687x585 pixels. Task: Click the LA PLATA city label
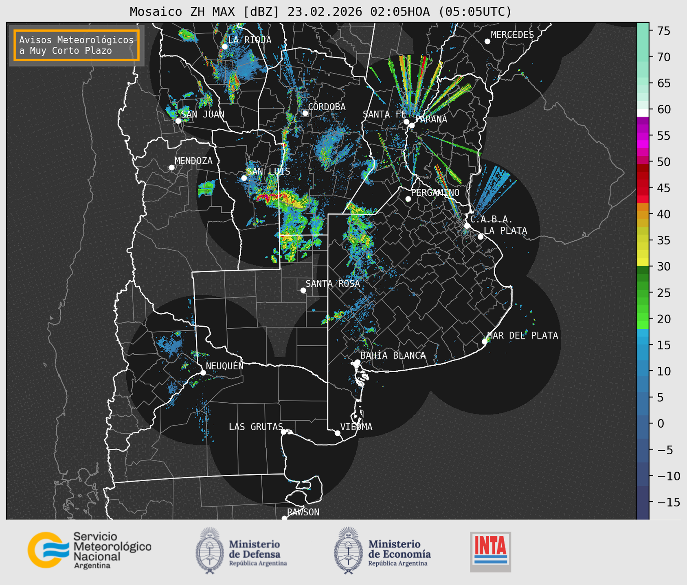coord(505,231)
